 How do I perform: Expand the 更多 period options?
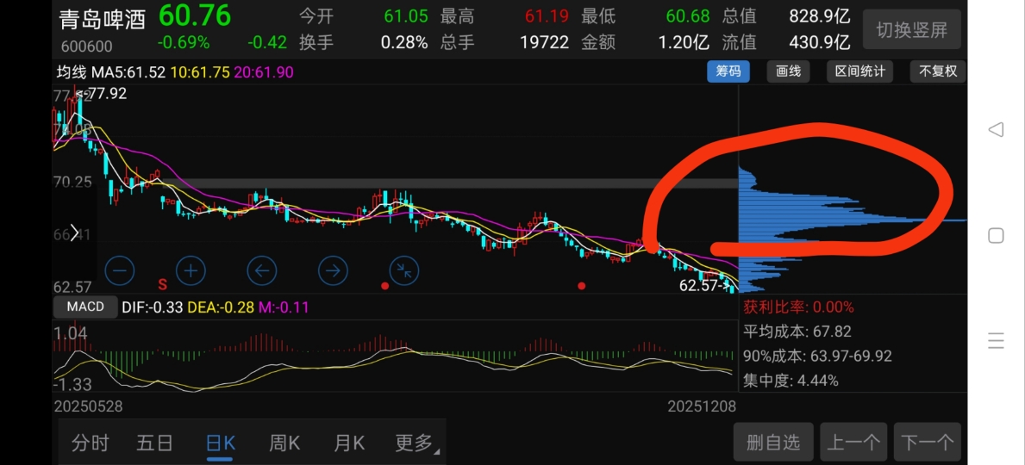(417, 443)
